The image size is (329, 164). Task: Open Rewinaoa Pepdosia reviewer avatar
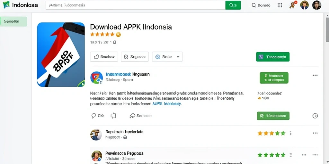pos(97,156)
